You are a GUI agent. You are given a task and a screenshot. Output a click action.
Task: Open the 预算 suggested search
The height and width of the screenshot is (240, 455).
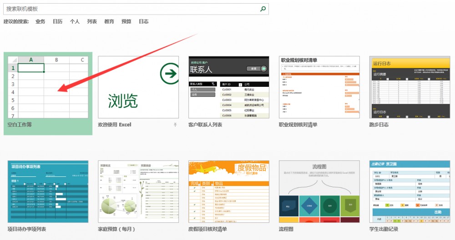pyautogui.click(x=126, y=21)
